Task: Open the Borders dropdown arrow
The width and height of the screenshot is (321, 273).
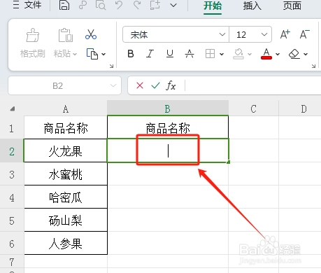Action: 222,54
